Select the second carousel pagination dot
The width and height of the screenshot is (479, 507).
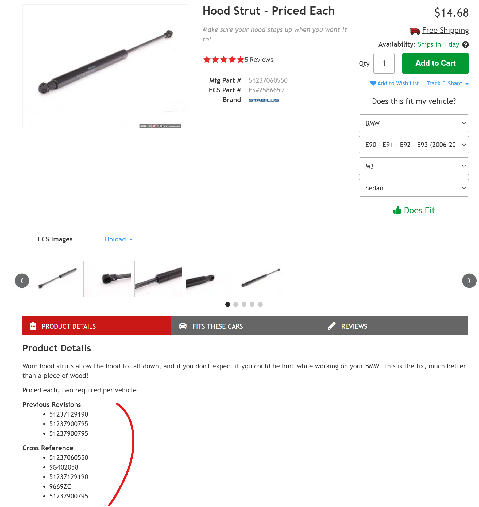click(236, 304)
